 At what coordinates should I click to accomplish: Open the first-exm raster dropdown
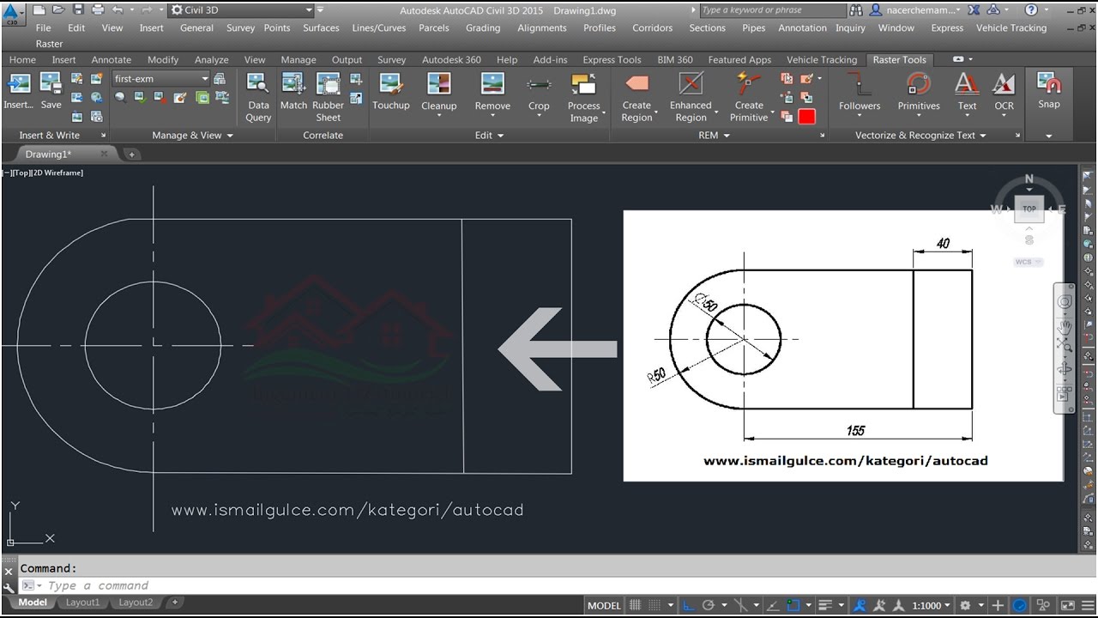(x=161, y=79)
